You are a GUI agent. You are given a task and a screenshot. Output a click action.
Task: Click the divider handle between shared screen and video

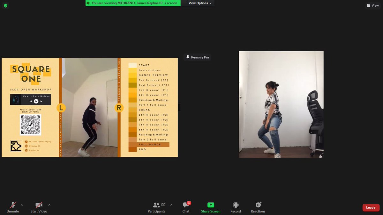pos(179,108)
